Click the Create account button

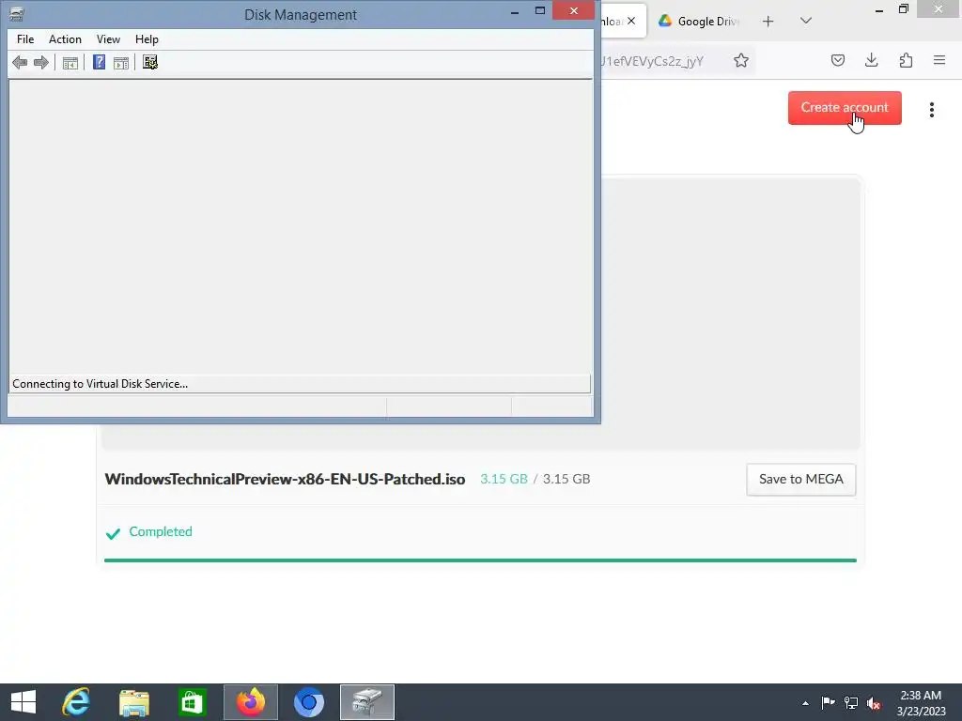click(x=845, y=108)
